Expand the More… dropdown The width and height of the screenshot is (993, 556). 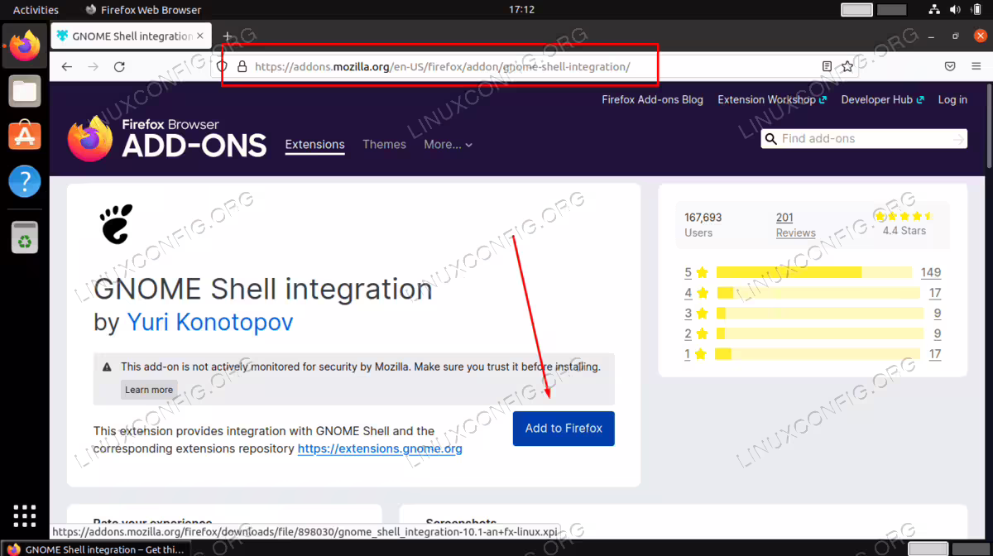pos(448,144)
